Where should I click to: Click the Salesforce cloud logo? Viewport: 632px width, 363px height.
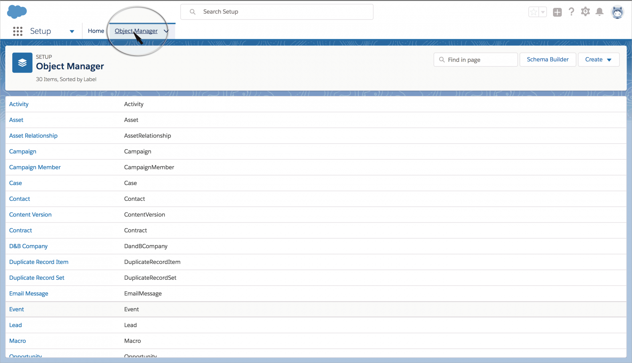[x=17, y=12]
